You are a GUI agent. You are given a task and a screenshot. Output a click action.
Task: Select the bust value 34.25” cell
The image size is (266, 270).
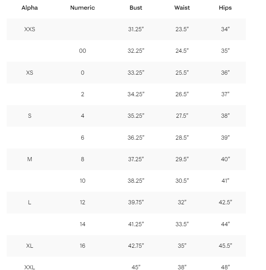click(136, 94)
